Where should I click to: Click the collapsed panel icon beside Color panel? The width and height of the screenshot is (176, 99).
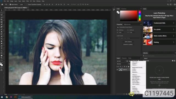click(114, 10)
